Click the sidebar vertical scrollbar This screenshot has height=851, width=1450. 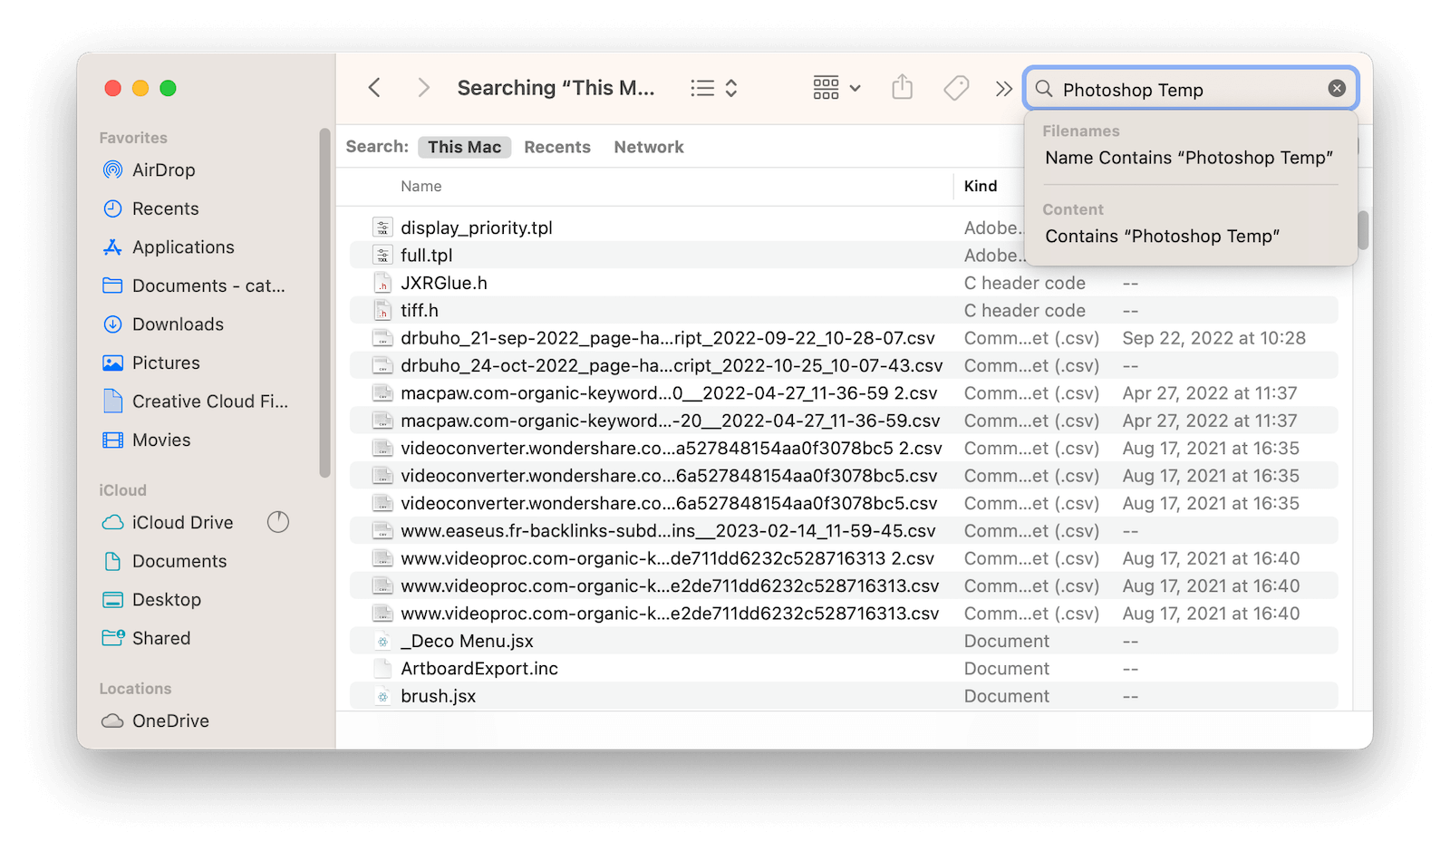coord(325,303)
